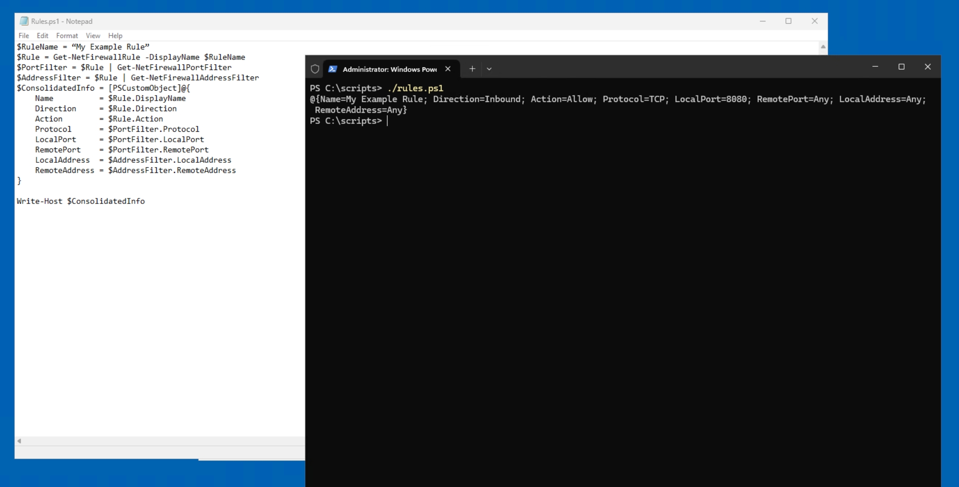Minimize the terminal window
959x487 pixels.
pos(875,66)
